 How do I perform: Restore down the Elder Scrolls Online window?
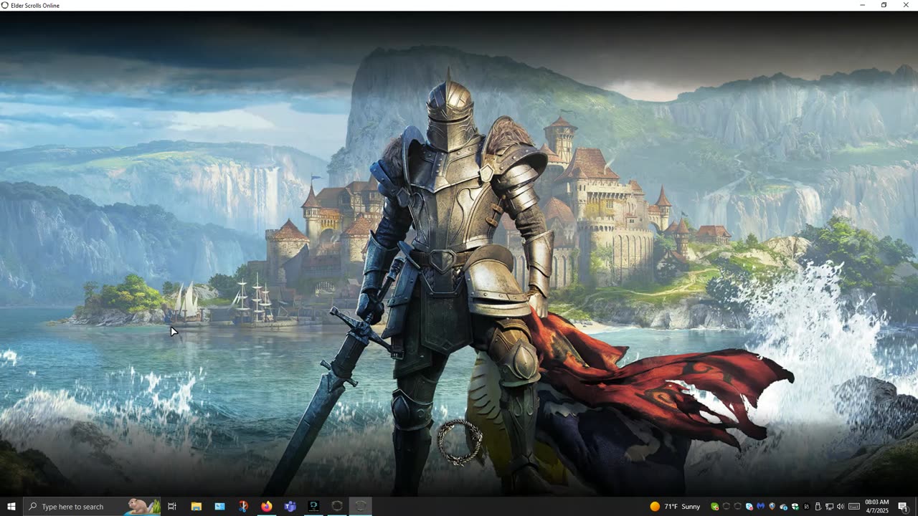tap(884, 5)
